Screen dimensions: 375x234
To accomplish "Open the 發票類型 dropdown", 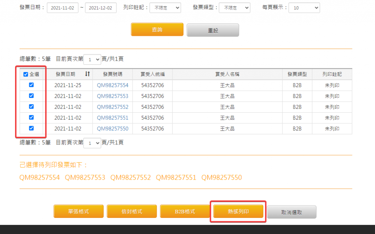I will (x=234, y=8).
